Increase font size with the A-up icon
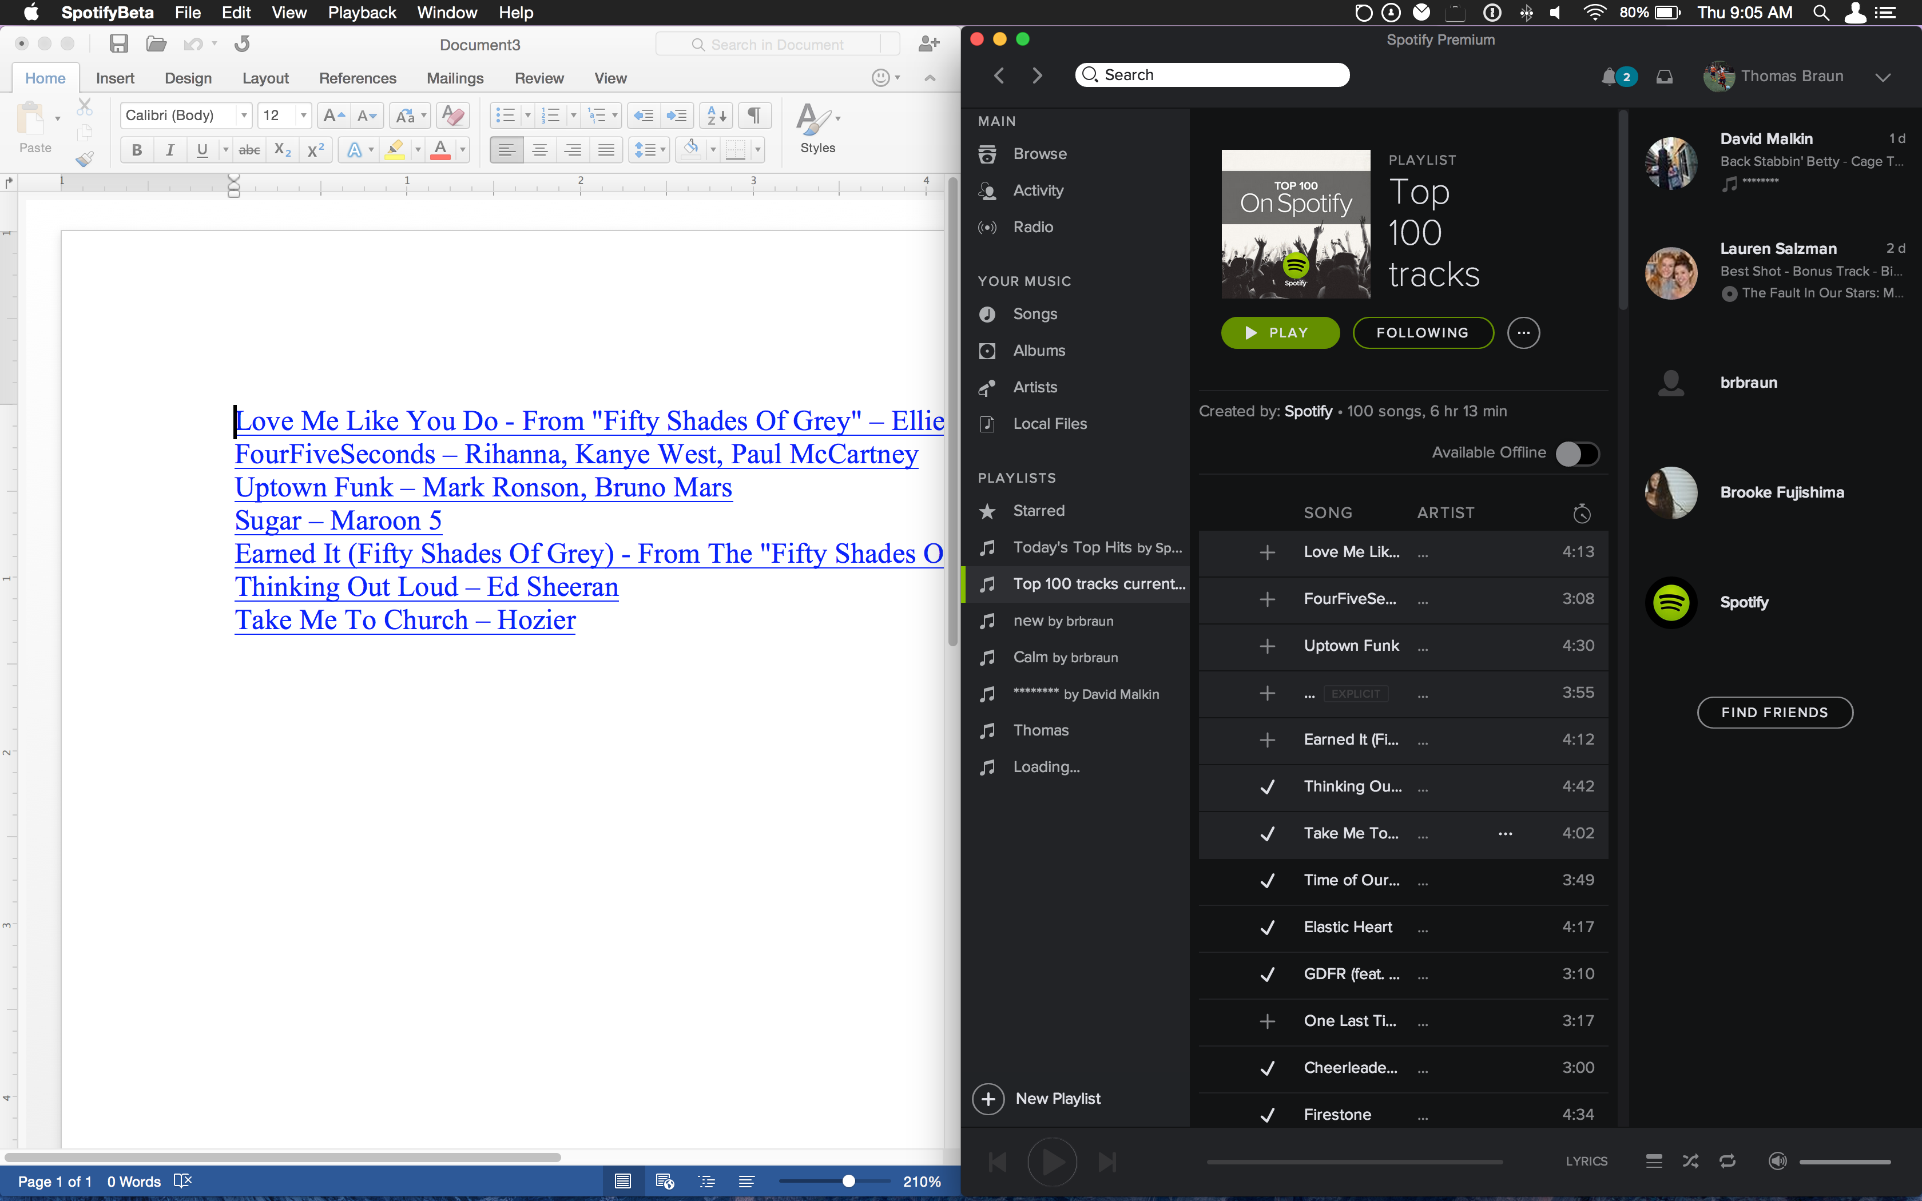Viewport: 1922px width, 1201px height. coord(335,116)
